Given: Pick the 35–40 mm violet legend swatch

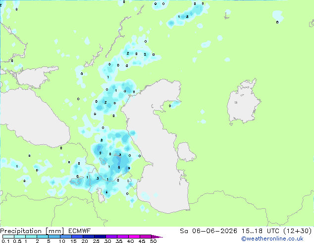Looking at the screenshot, I should 122,237.
